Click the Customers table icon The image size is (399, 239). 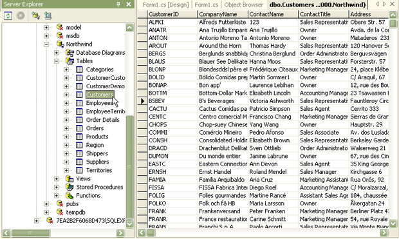pyautogui.click(x=79, y=95)
